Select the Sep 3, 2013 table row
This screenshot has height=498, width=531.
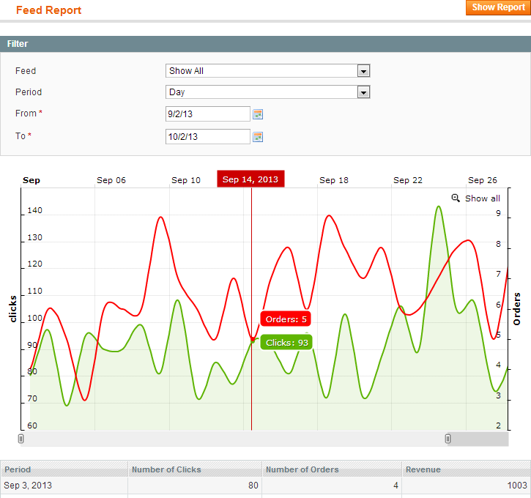tap(265, 486)
